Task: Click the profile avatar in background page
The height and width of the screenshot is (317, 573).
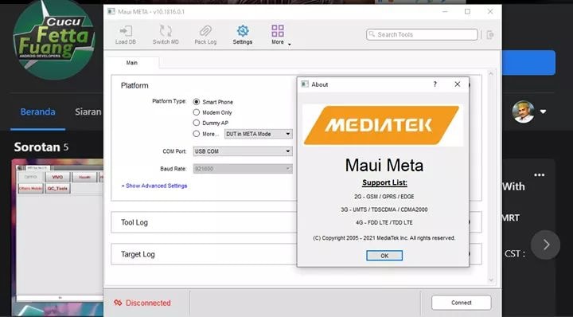Action: click(x=524, y=112)
